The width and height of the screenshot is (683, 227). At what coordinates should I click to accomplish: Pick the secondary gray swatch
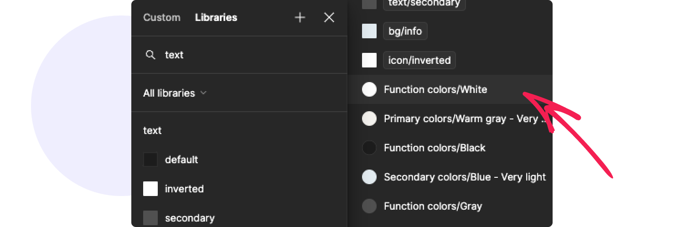(150, 217)
